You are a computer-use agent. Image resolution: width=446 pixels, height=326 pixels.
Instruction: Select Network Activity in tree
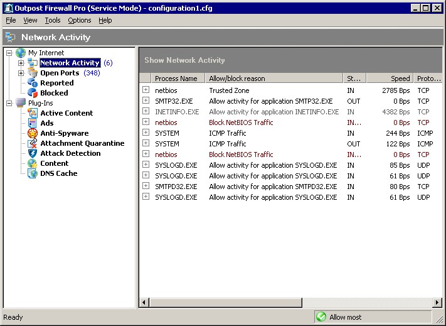coord(70,63)
